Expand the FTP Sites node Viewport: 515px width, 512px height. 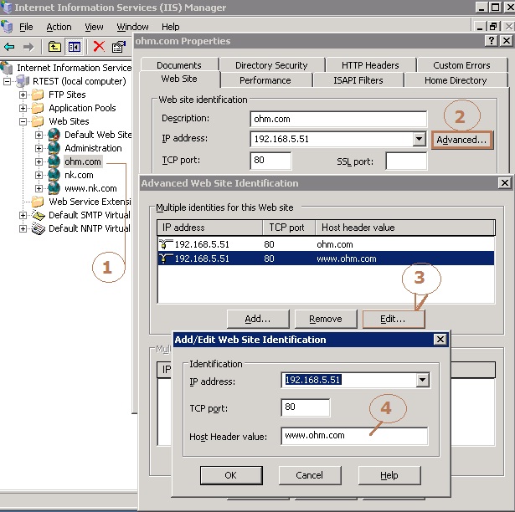(23, 95)
